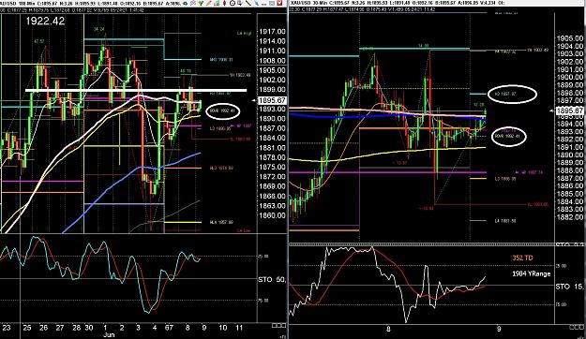Image resolution: width=586 pixels, height=339 pixels.
Task: Click 1890.00 on left chart price axis
Action: coord(273,119)
